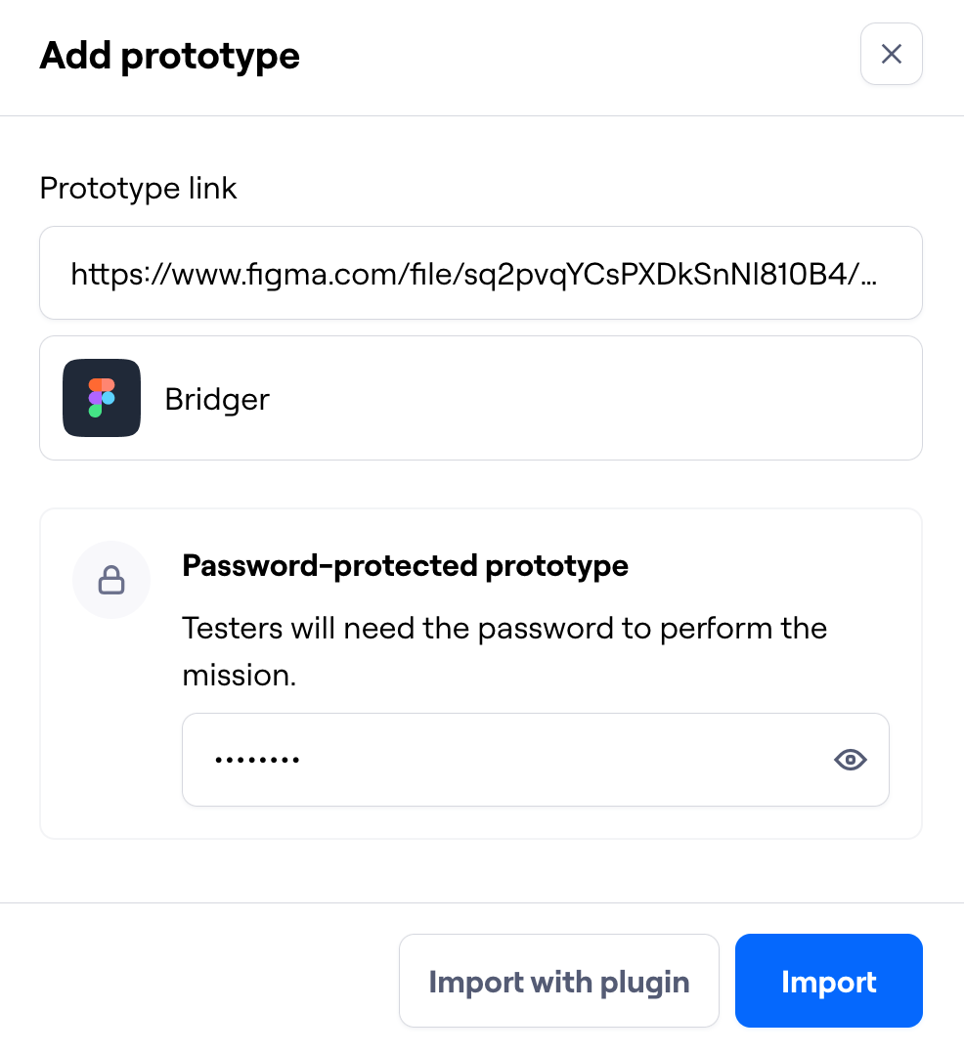The height and width of the screenshot is (1054, 964).
Task: Click the Import with plugin button
Action: pyautogui.click(x=558, y=981)
